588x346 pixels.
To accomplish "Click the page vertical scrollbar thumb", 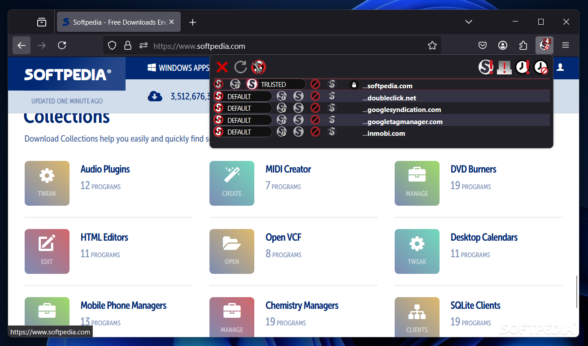I will [577, 292].
